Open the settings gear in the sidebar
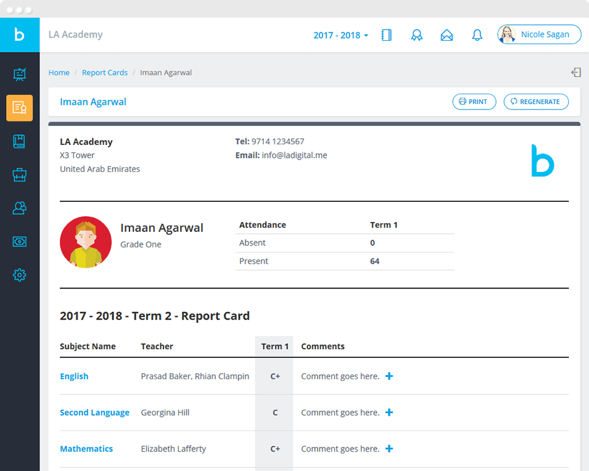This screenshot has height=471, width=589. point(19,275)
